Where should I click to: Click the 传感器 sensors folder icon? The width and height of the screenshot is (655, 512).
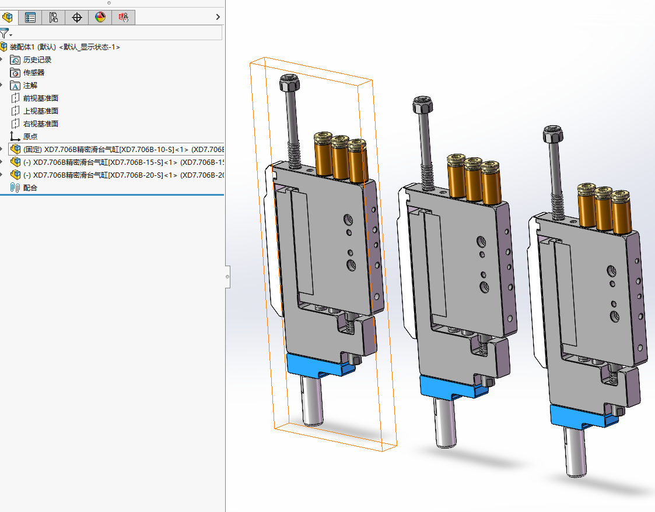[x=15, y=73]
